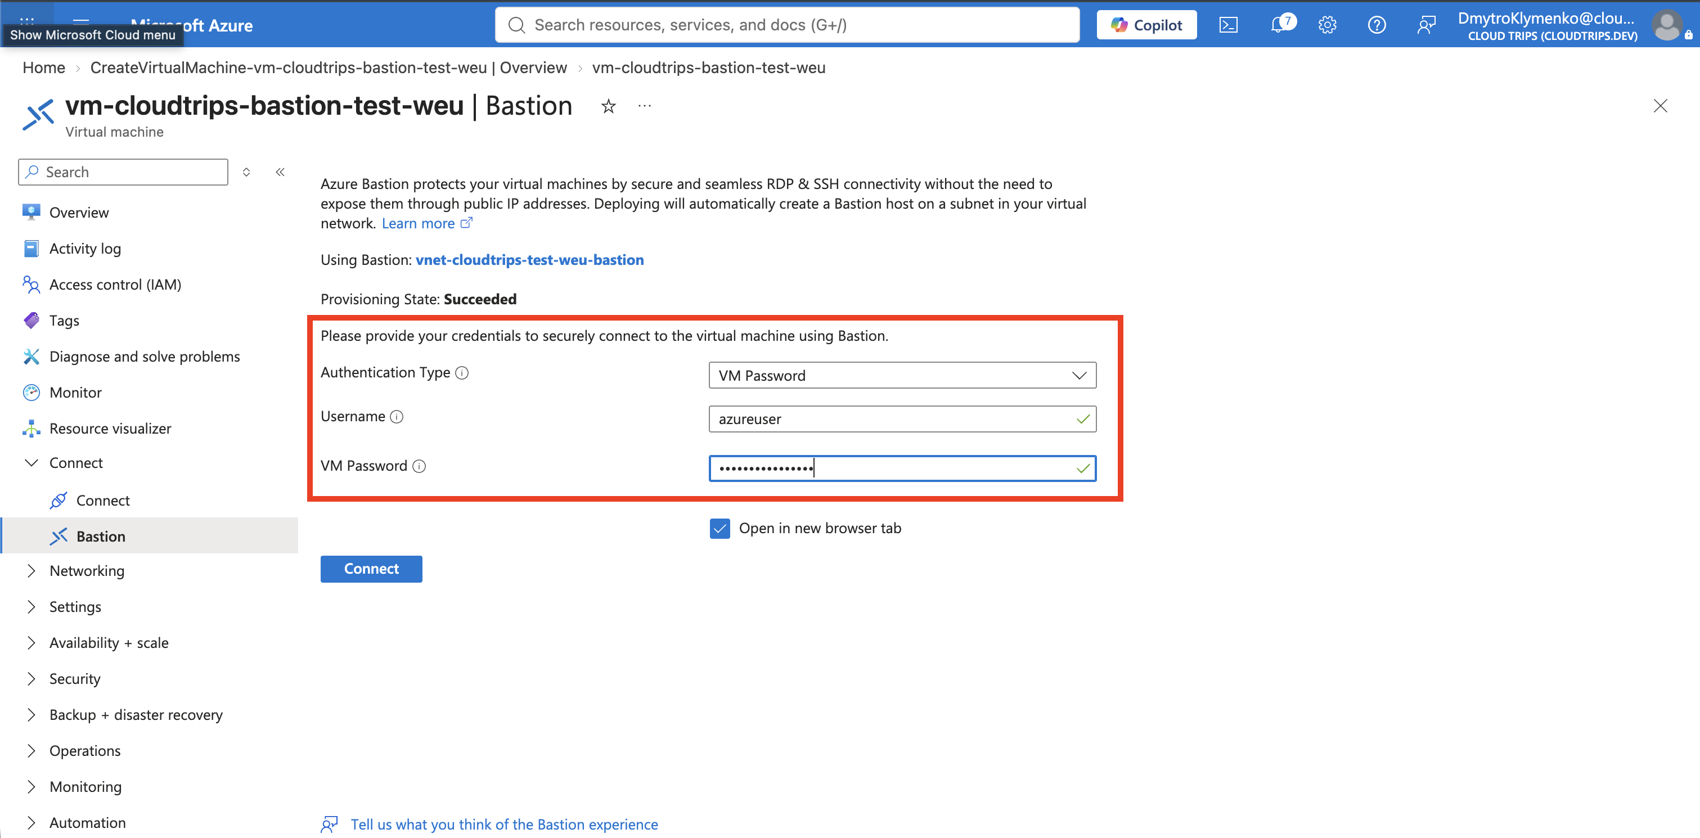Open vnet-cloudtrips-test-weu-bastion link
The height and width of the screenshot is (838, 1700).
pos(529,260)
